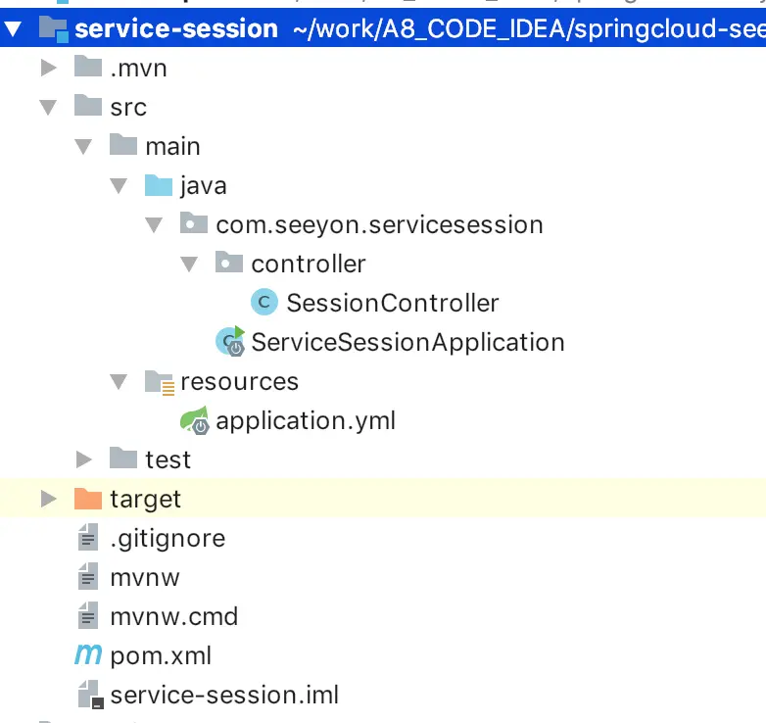
Task: Expand the .mvn folder
Action: [48, 68]
